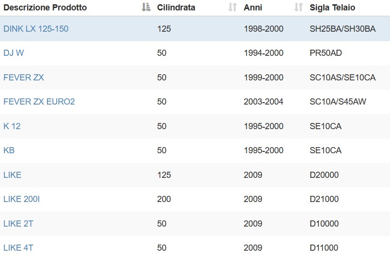Click the Sigla Telaio column header
The width and height of the screenshot is (390, 263).
click(332, 8)
